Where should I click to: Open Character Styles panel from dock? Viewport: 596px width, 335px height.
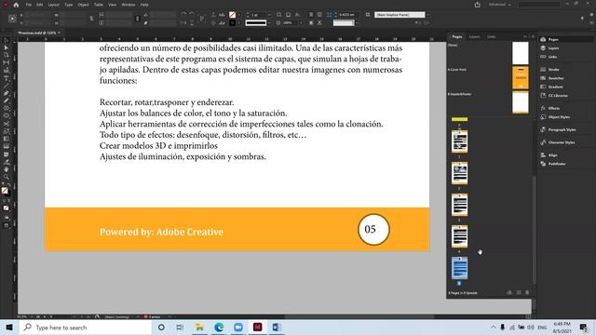tap(561, 142)
